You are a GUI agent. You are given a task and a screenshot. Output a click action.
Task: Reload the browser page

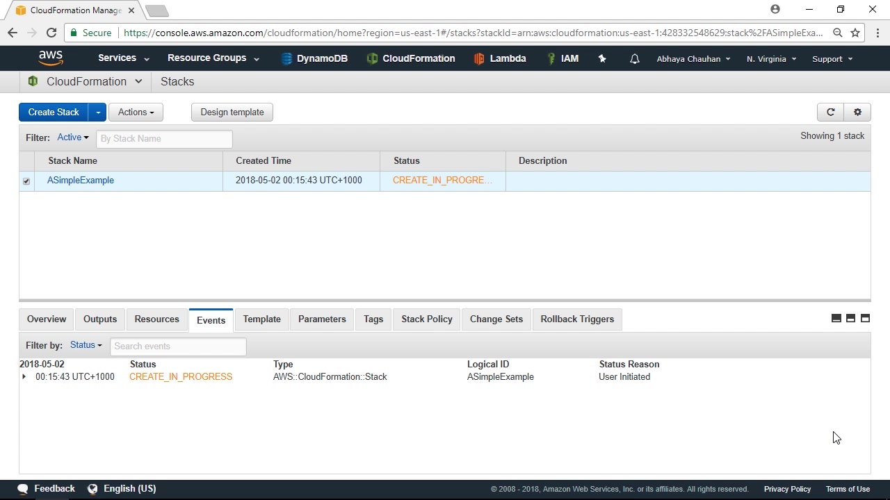click(x=51, y=33)
